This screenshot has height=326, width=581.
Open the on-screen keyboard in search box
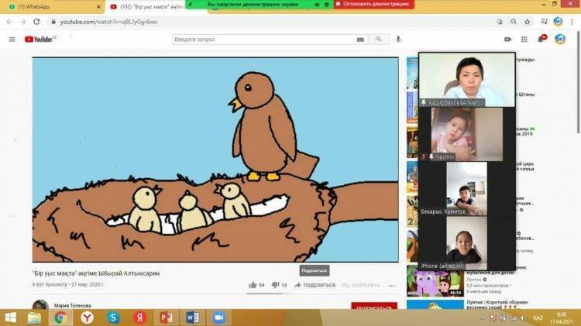[360, 39]
